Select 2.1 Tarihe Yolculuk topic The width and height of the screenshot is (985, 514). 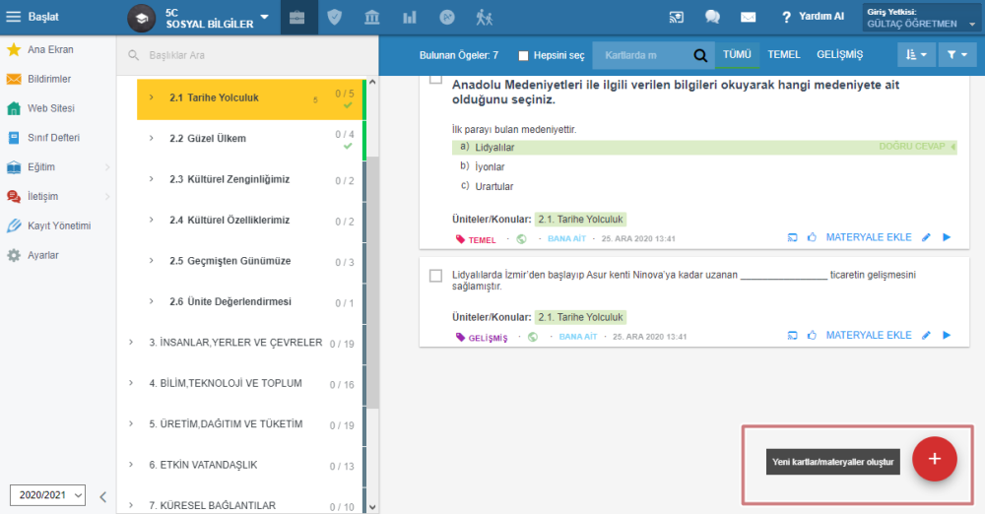pos(250,98)
